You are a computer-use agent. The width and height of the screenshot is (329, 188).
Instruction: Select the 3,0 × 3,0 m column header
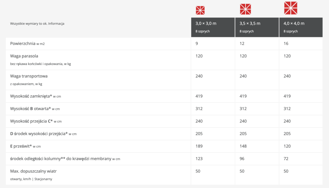pos(213,27)
